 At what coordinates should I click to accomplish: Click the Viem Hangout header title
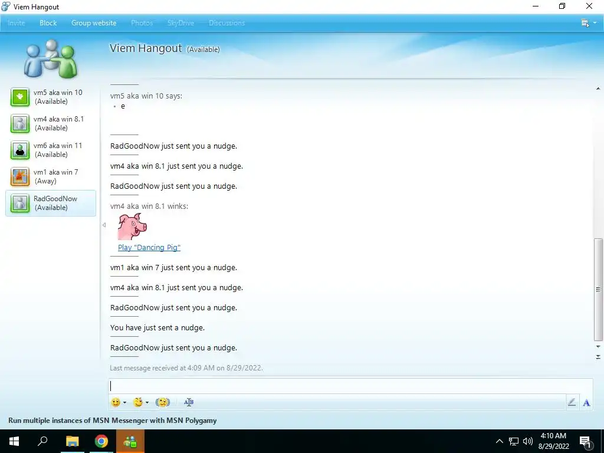(x=146, y=48)
